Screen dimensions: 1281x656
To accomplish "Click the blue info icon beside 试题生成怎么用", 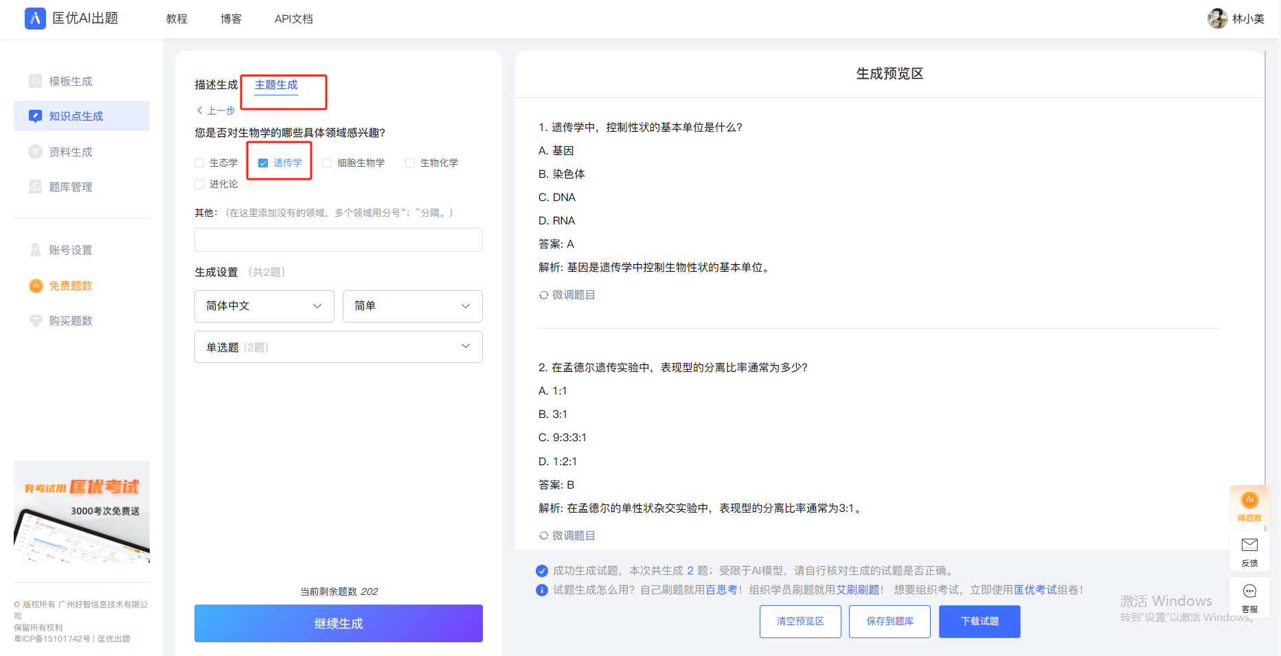I will [542, 590].
